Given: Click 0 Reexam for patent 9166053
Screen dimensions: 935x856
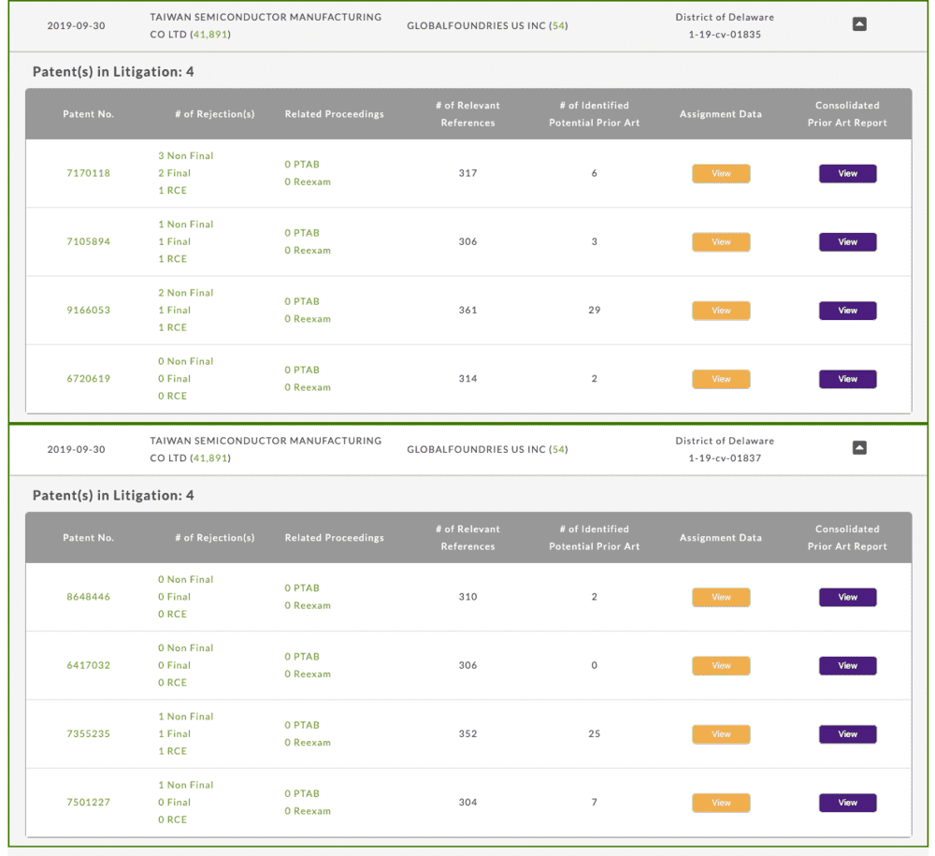Looking at the screenshot, I should [307, 319].
